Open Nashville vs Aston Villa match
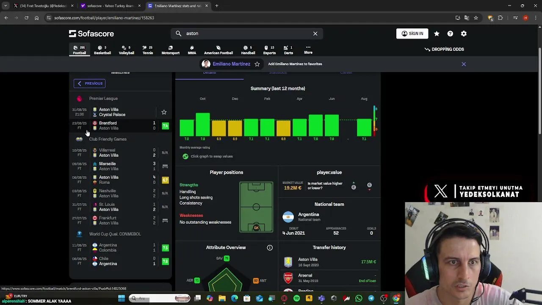This screenshot has height=305, width=542. click(x=121, y=193)
